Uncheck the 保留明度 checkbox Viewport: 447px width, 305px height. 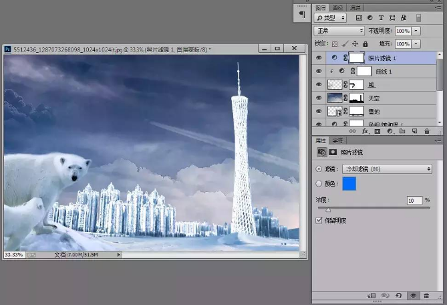coord(319,220)
